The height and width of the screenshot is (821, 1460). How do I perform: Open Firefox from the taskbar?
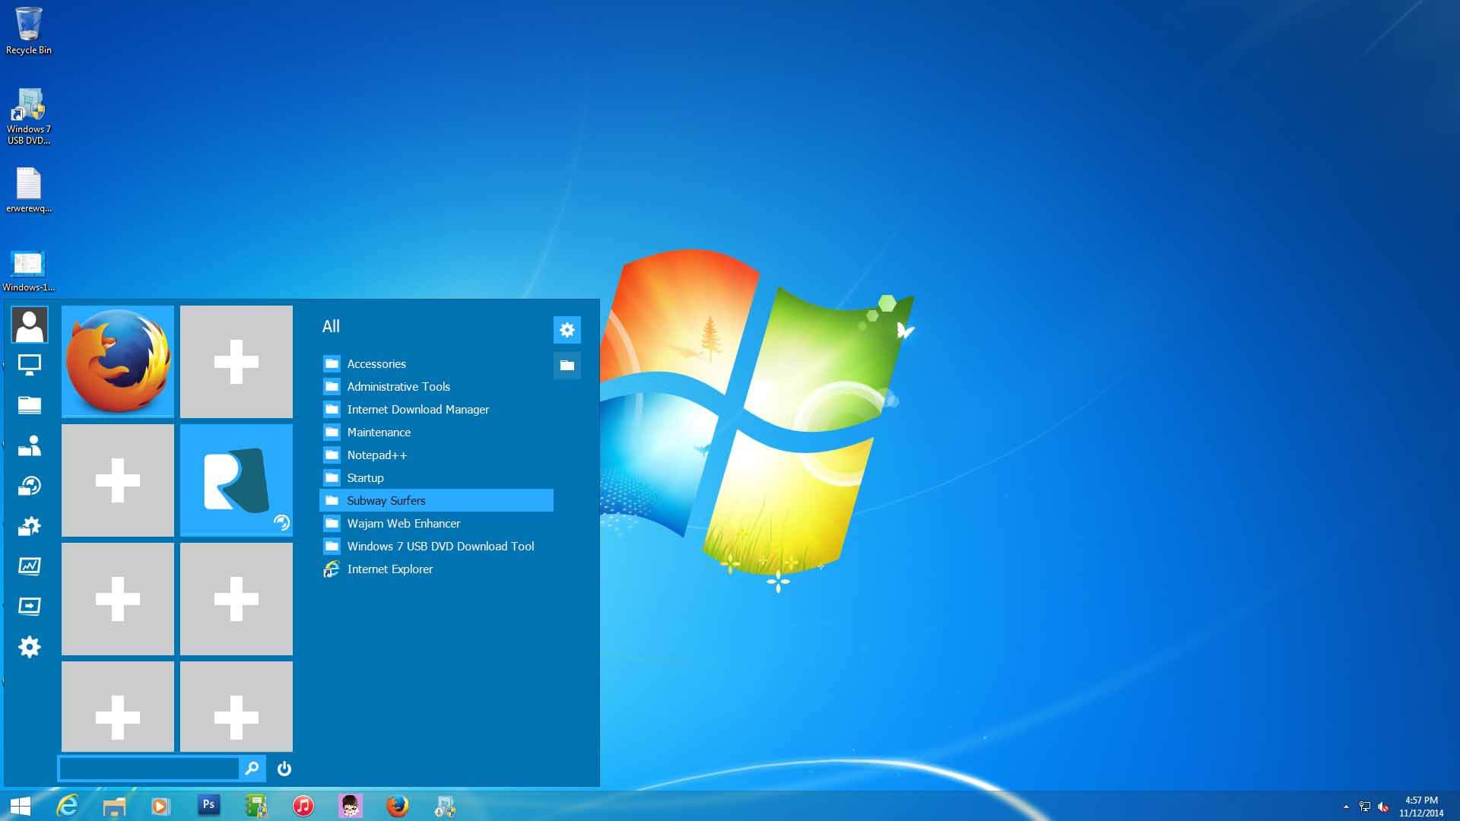397,806
